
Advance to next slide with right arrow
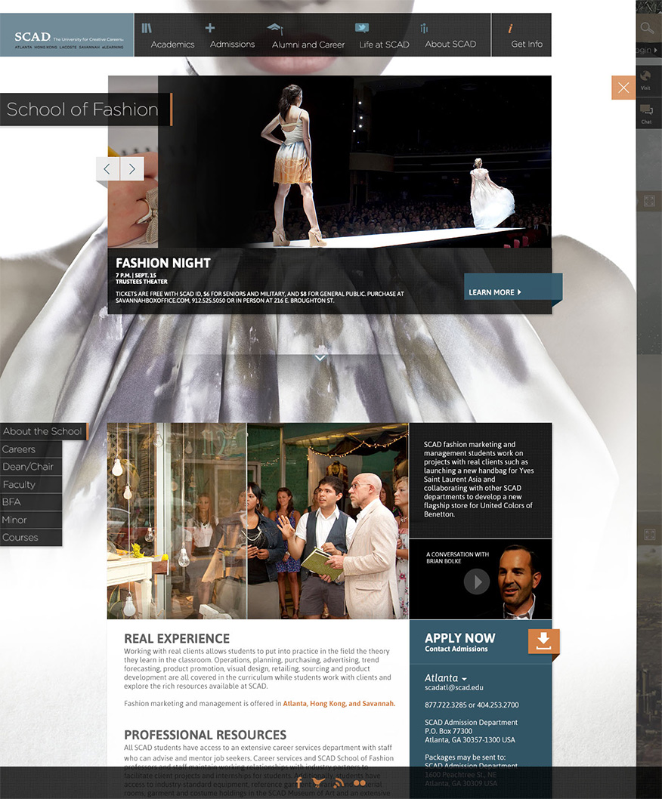click(x=132, y=168)
